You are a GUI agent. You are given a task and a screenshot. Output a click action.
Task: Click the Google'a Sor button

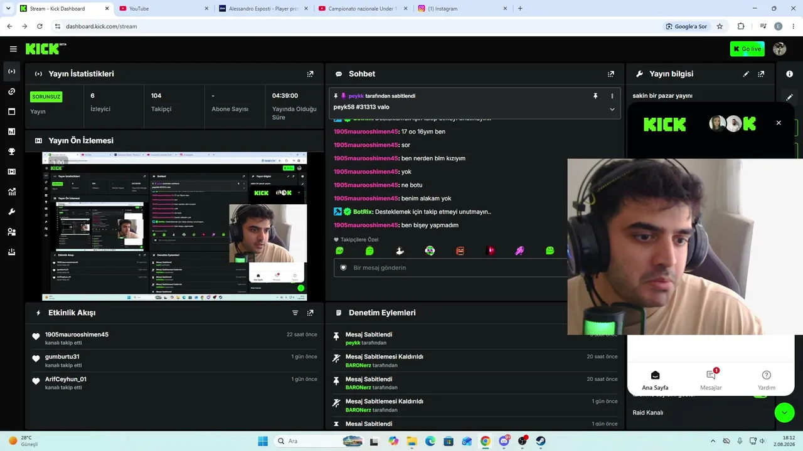[x=686, y=26]
